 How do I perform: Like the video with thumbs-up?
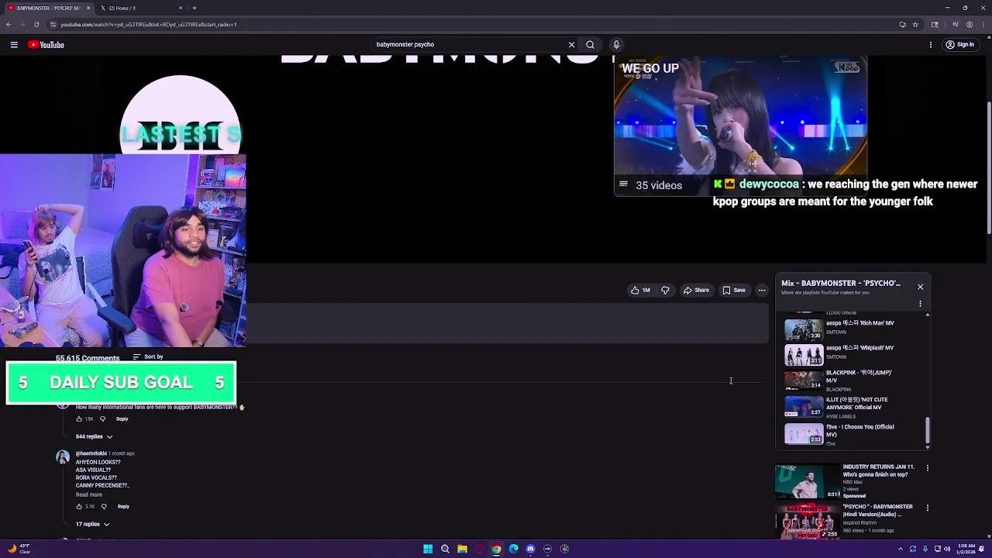(x=640, y=291)
